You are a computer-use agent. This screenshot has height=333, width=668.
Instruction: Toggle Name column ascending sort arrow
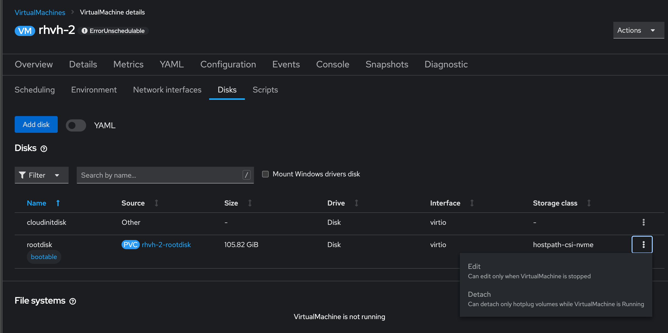coord(58,203)
